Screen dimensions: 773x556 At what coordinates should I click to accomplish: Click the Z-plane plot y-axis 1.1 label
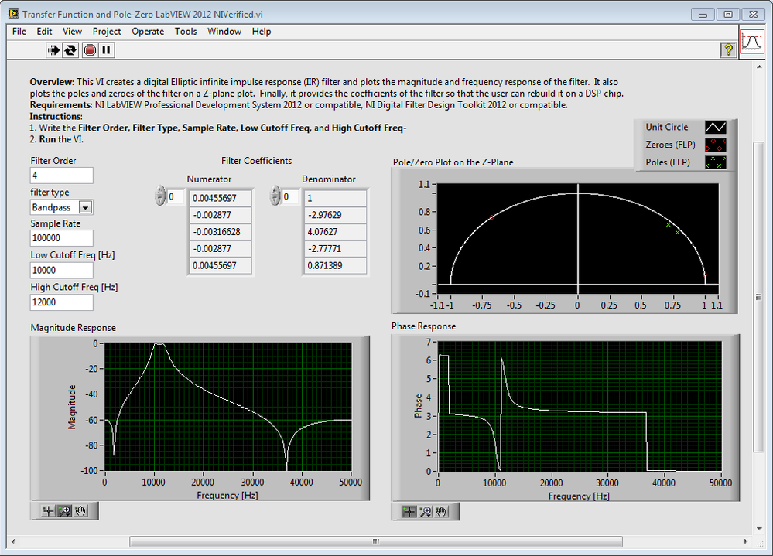(x=424, y=185)
